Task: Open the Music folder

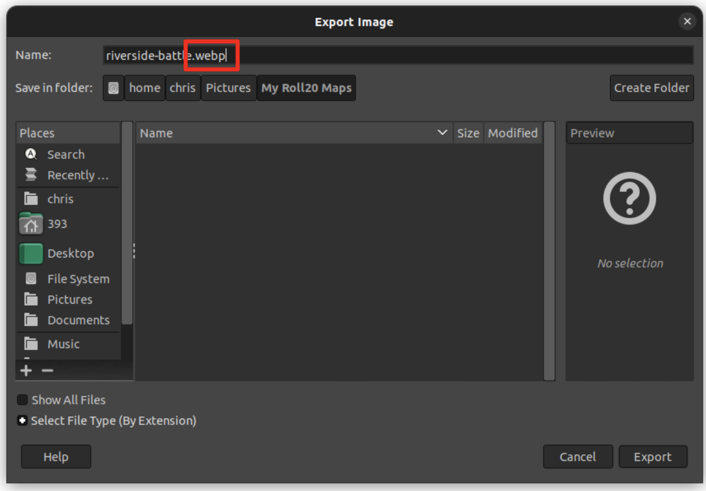Action: [63, 343]
